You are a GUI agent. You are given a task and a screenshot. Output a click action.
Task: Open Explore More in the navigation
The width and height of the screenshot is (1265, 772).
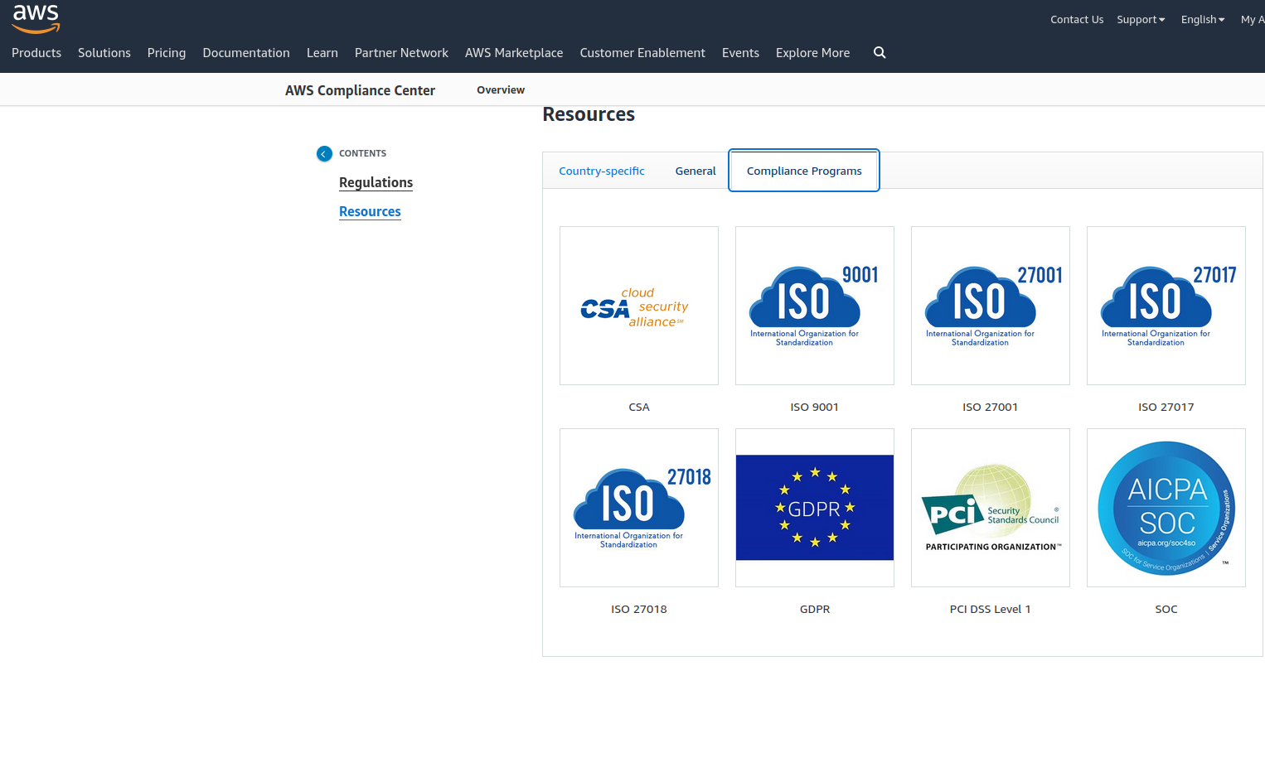[813, 52]
